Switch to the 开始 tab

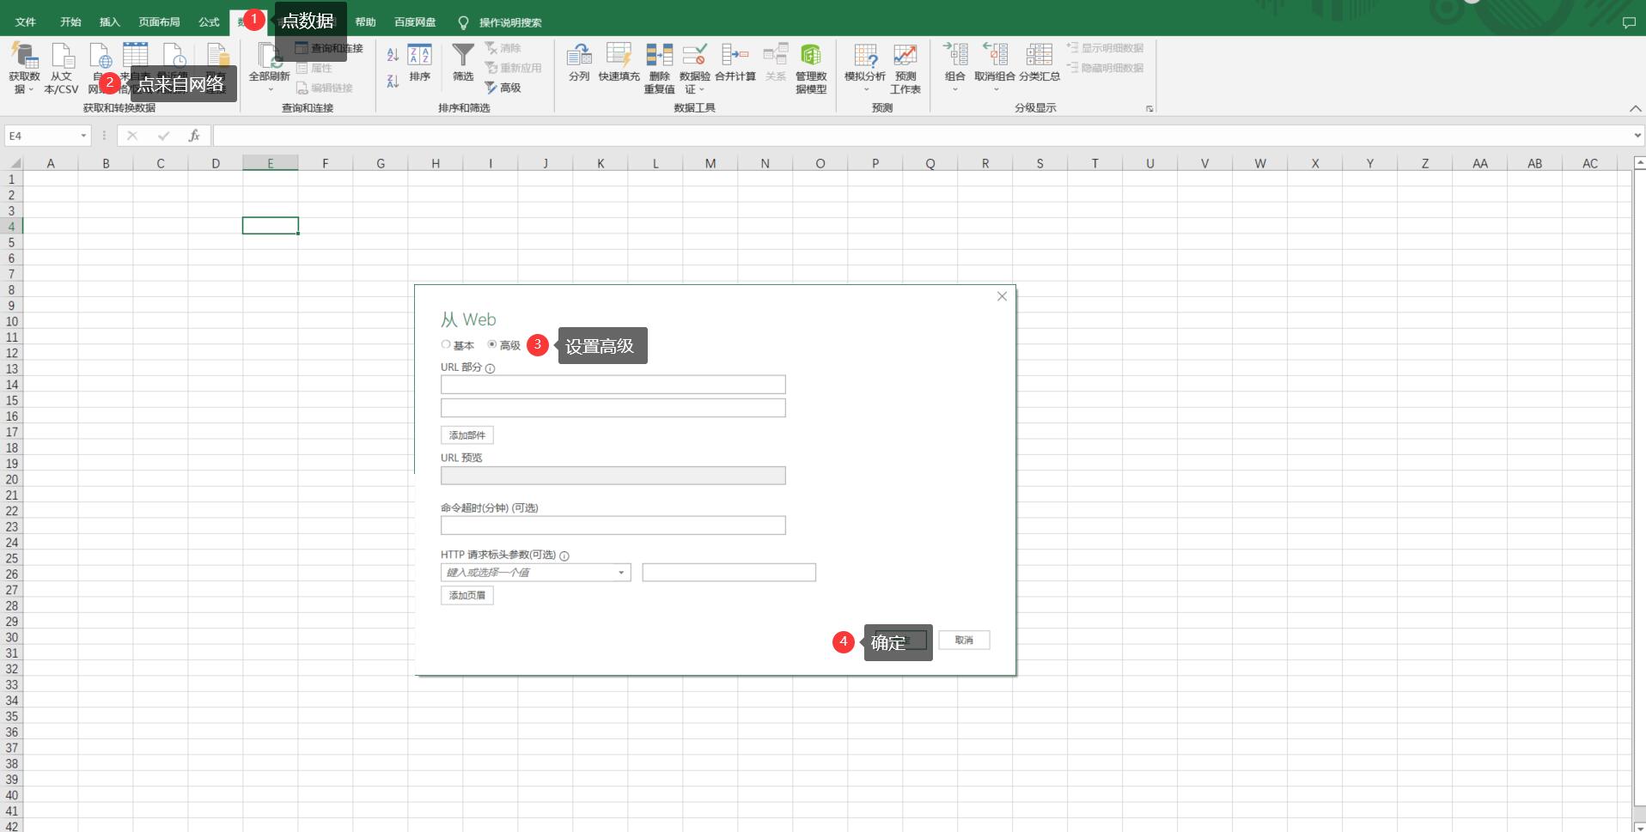coord(70,22)
